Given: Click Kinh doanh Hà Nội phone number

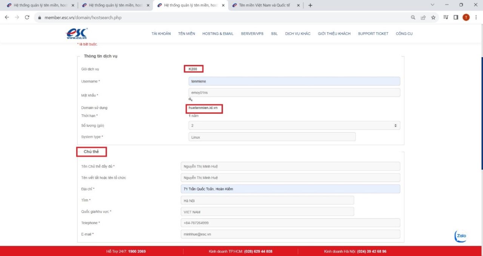Looking at the screenshot, I should pyautogui.click(x=372, y=251).
